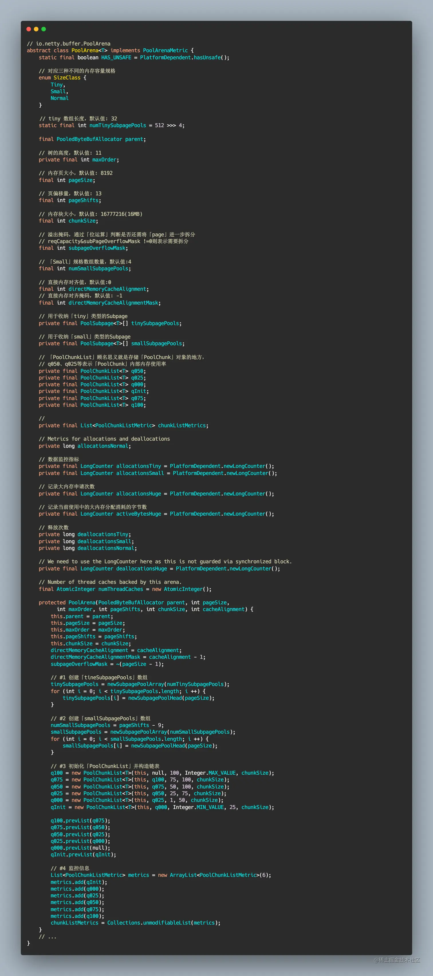Click the "Normal" enum value under SizeClass
This screenshot has width=433, height=976.
point(60,98)
